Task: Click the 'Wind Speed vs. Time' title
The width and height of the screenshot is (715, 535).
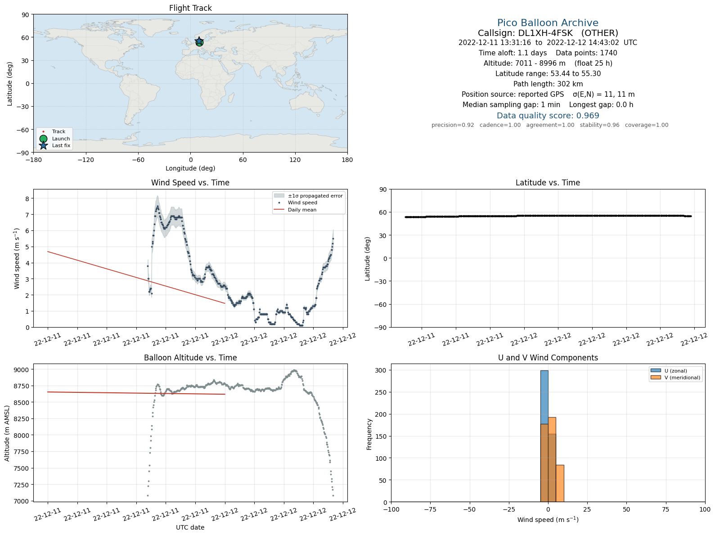Action: click(190, 183)
